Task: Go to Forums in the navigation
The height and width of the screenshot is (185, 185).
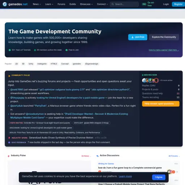Action: click(x=61, y=4)
